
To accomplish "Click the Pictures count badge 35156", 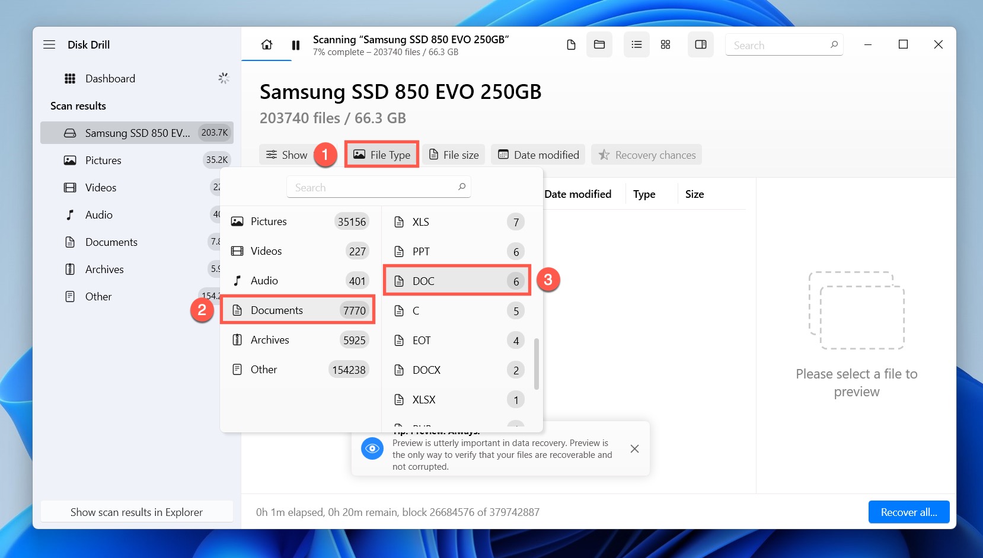I will click(352, 222).
